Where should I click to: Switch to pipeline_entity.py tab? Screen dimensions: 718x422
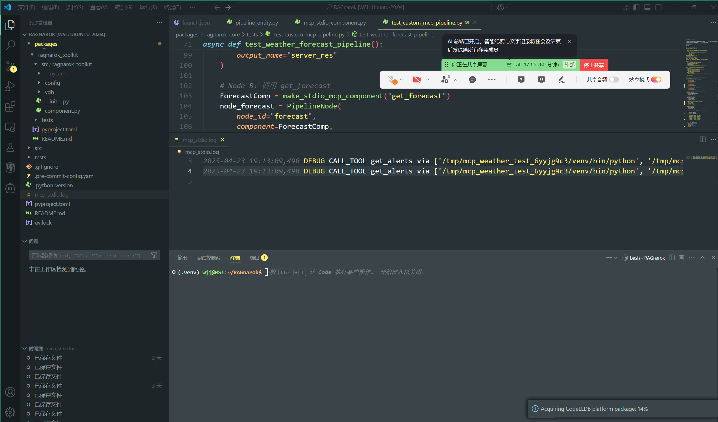pyautogui.click(x=256, y=23)
